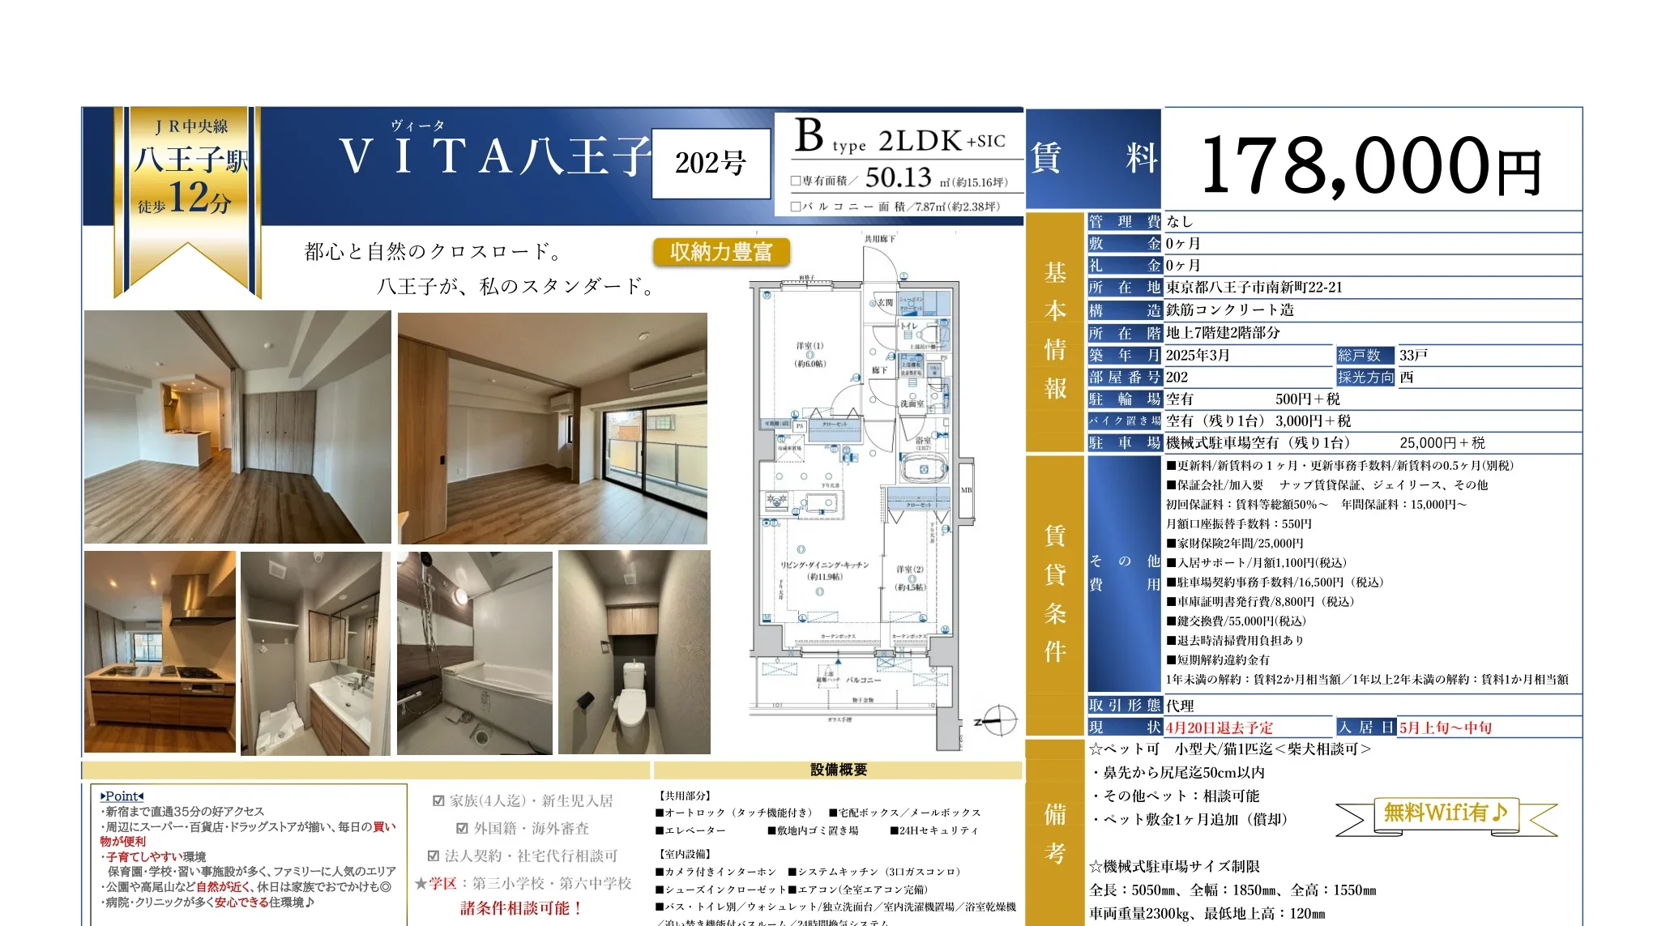The height and width of the screenshot is (926, 1666).
Task: Click the 鉄筋コンクリート造 structure value
Action: click(1230, 310)
